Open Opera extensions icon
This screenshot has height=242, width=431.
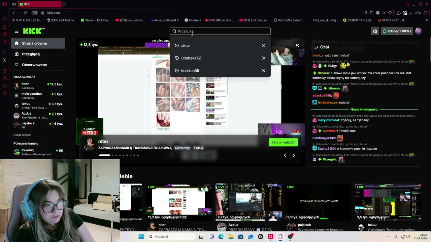[399, 13]
